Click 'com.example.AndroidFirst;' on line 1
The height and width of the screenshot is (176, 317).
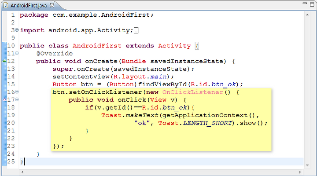point(103,15)
